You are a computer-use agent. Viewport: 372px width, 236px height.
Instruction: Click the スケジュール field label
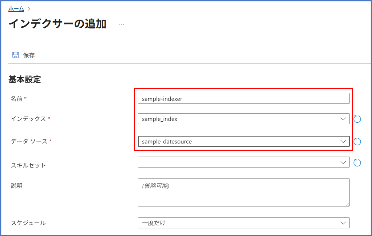(x=28, y=223)
